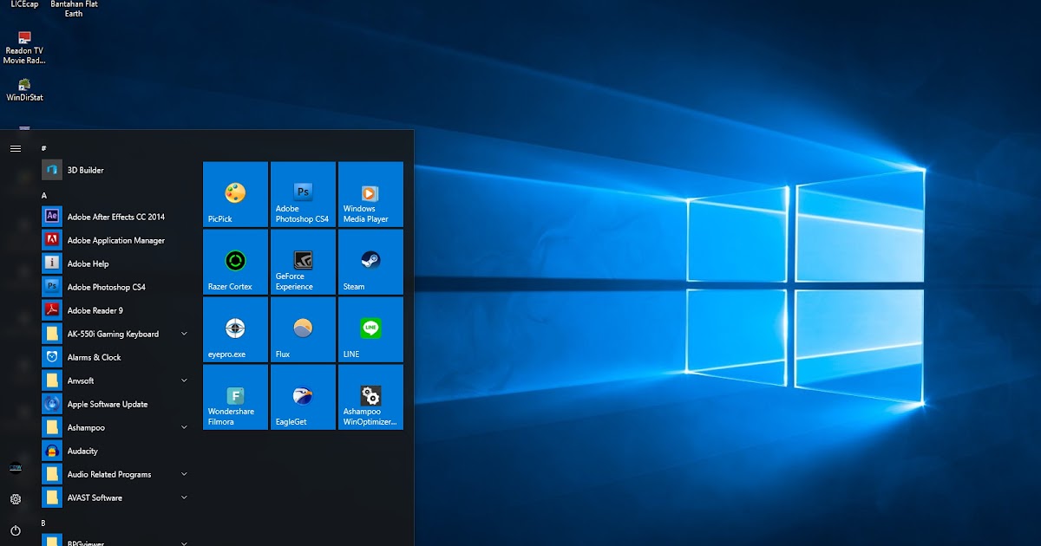Open the WinDirStat desktop icon

24,90
